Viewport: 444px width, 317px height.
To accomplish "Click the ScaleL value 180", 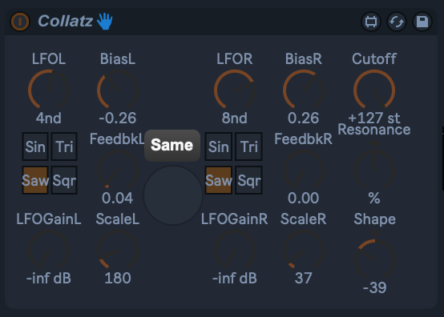I will (x=118, y=279).
